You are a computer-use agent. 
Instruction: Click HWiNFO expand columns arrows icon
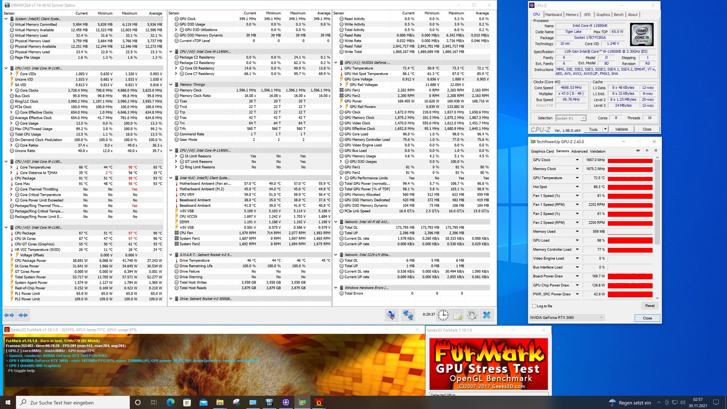click(9, 315)
